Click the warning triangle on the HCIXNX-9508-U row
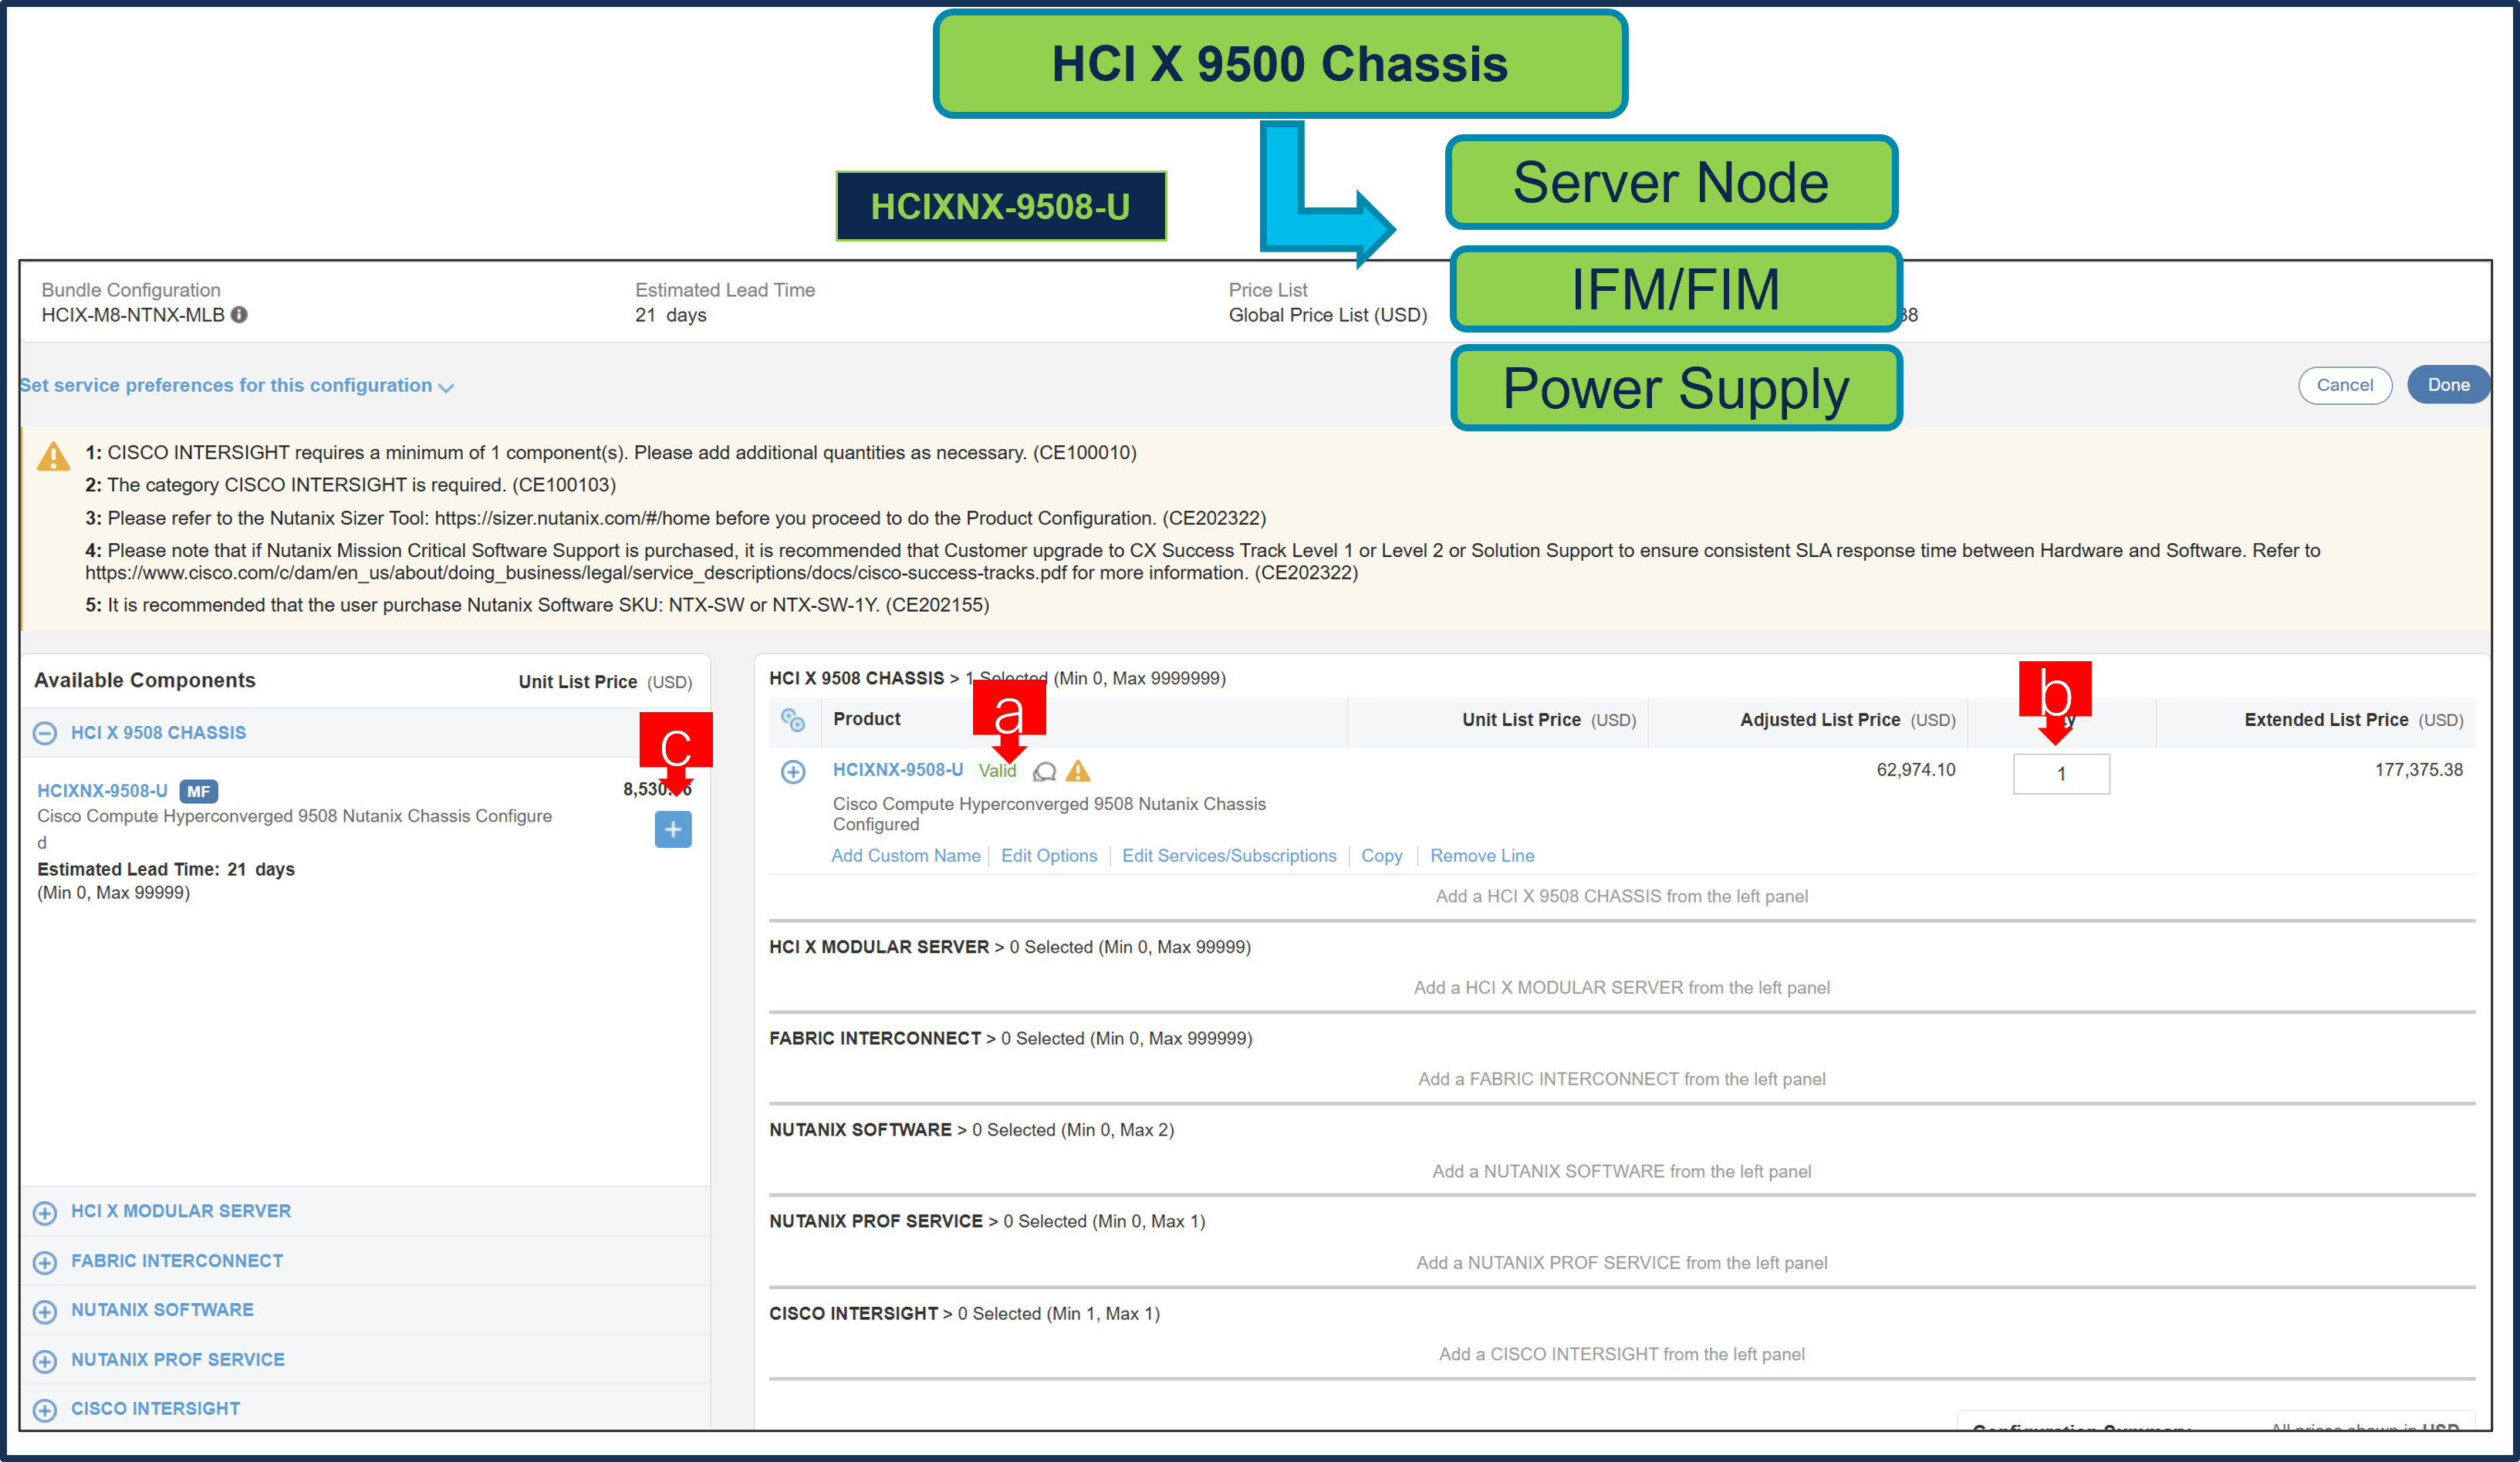This screenshot has width=2520, height=1462. 1078,771
